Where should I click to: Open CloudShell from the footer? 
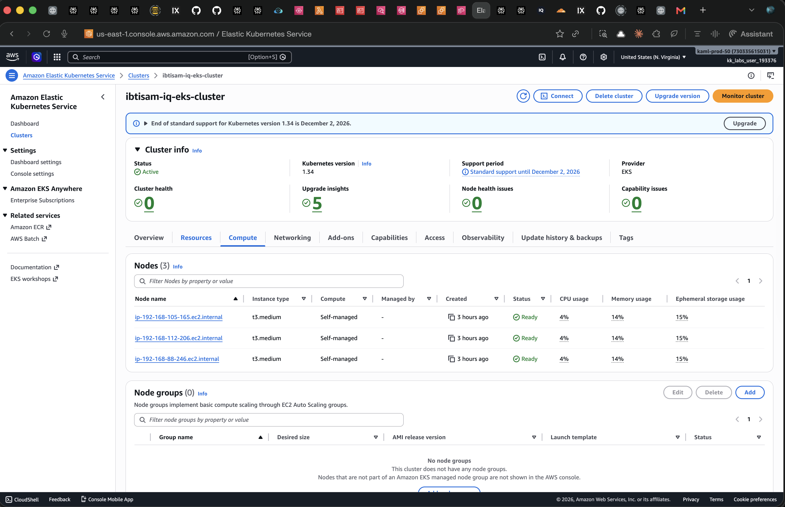[22, 500]
